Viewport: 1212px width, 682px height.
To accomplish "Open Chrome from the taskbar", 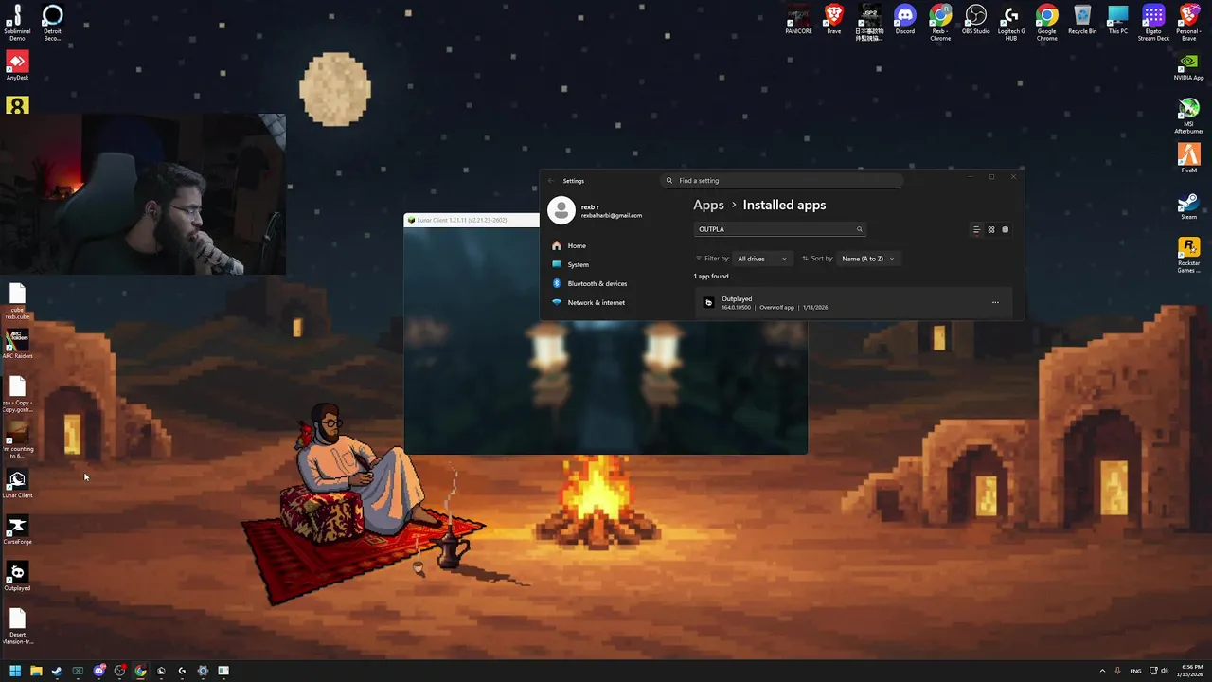I will (x=140, y=671).
